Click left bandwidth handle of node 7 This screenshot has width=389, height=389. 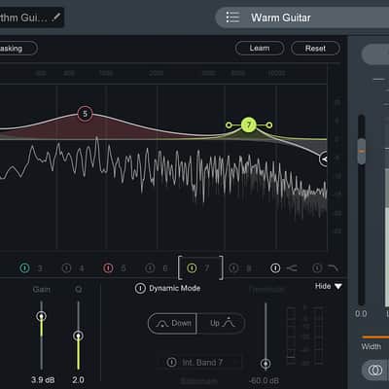click(x=229, y=124)
